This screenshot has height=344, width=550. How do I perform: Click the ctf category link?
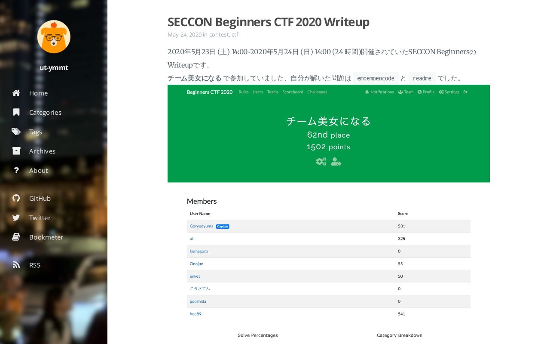pos(235,34)
